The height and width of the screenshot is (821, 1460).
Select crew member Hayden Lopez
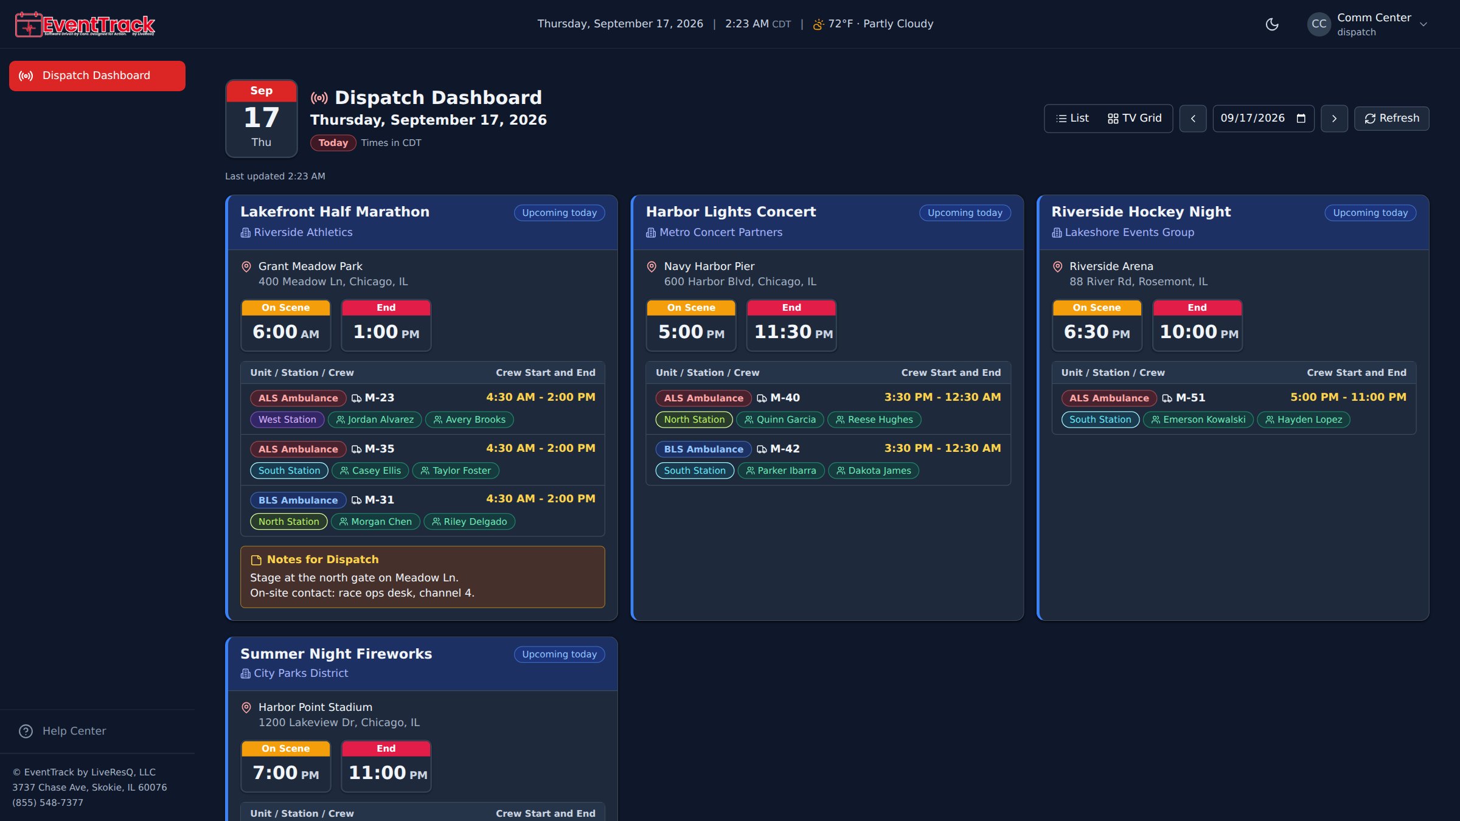pos(1304,420)
